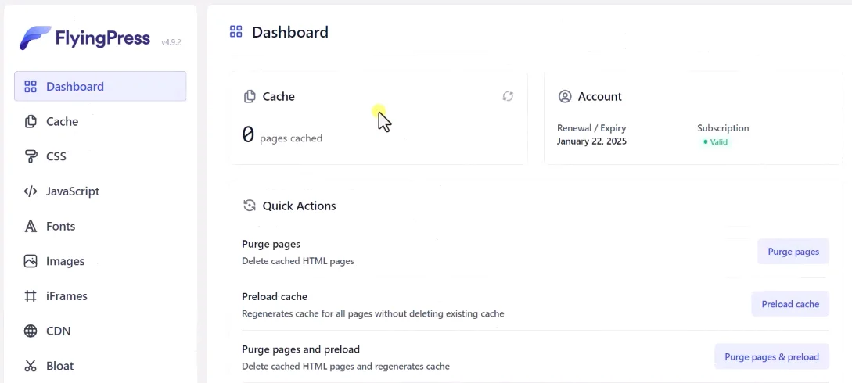852x383 pixels.
Task: Click the iFrames hash icon in sidebar
Action: click(31, 296)
